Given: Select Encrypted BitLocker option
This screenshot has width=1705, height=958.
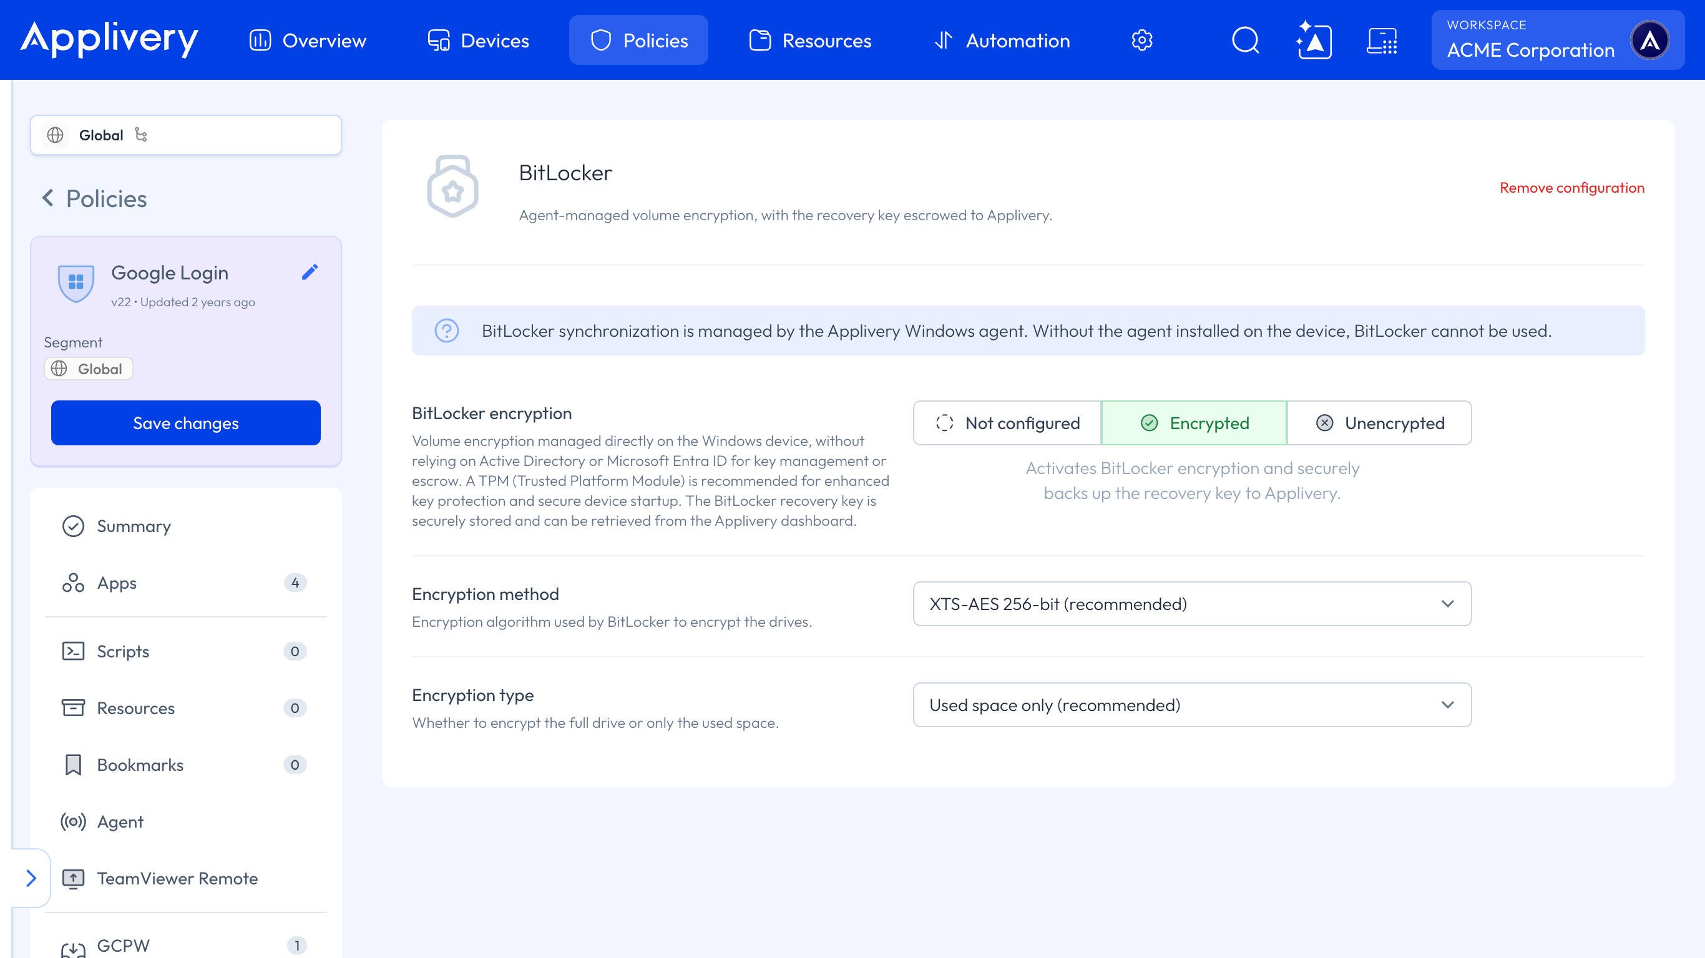Looking at the screenshot, I should tap(1194, 423).
